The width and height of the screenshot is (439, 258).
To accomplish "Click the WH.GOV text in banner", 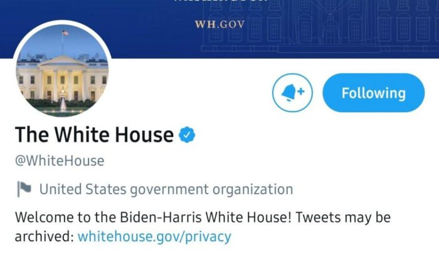I will (x=219, y=26).
